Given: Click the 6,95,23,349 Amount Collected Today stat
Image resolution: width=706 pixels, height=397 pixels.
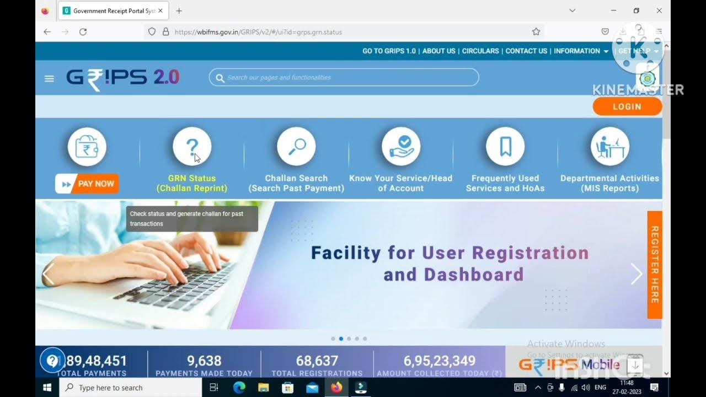Looking at the screenshot, I should (x=440, y=366).
